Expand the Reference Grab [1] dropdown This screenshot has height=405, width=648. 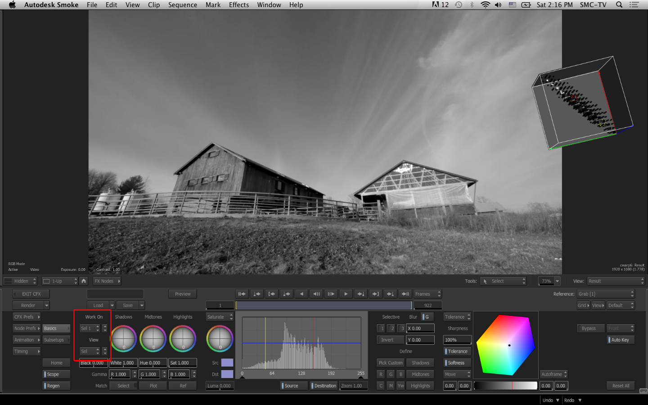point(606,294)
